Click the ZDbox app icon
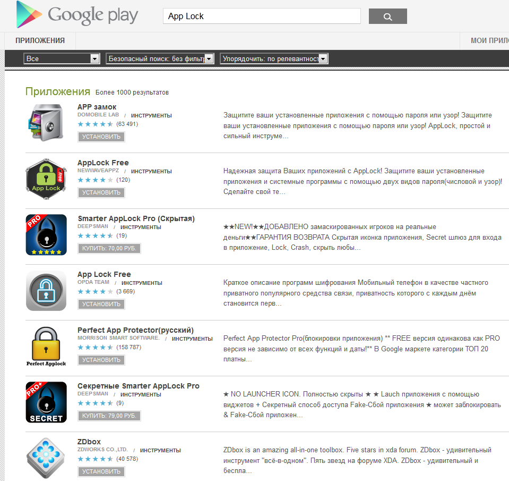The height and width of the screenshot is (481, 509). pyautogui.click(x=46, y=458)
